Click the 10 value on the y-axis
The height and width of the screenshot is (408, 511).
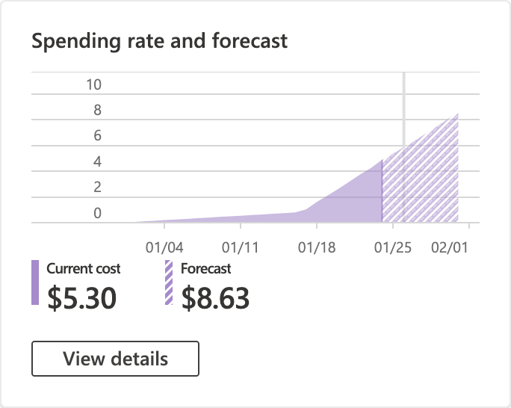pyautogui.click(x=93, y=85)
